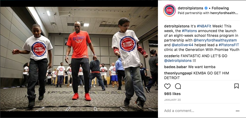This screenshot has width=246, height=118.
Task: Open henryfordhealth paid partnership link
Action: [224, 13]
